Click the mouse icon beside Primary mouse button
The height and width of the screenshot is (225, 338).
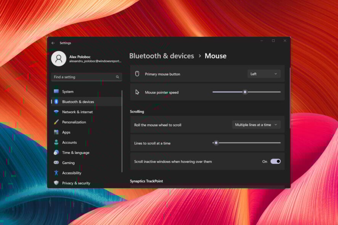click(x=137, y=74)
